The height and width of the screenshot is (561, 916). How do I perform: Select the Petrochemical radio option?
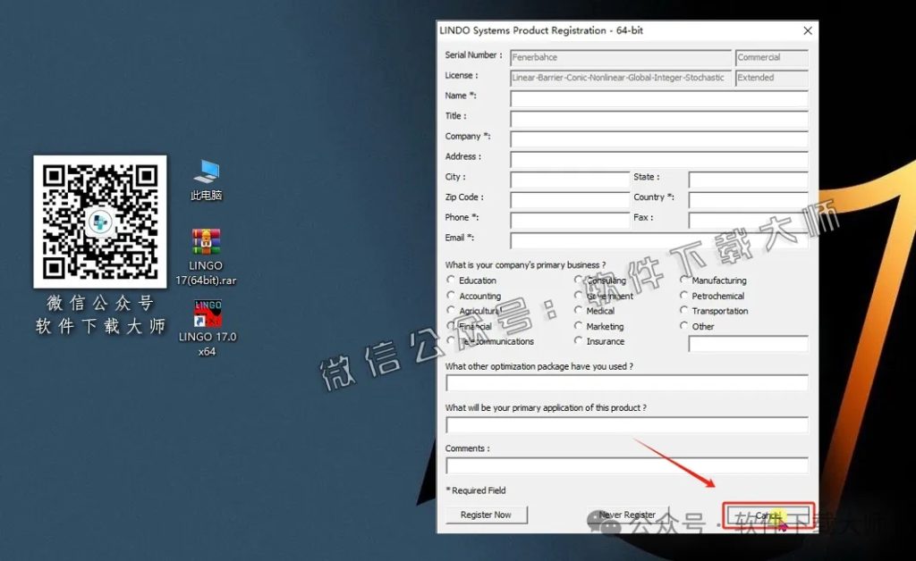(684, 296)
